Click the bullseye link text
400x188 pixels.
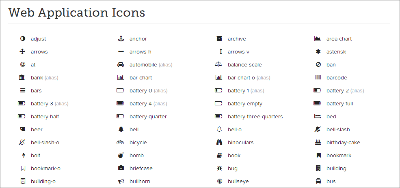point(238,182)
